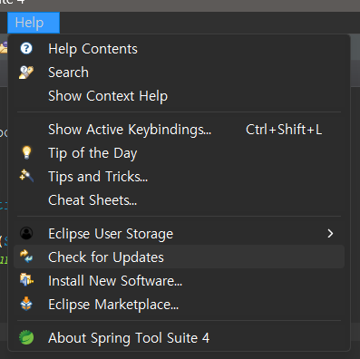Click the lightbulb Tip of the Day icon
360x359 pixels.
pos(26,152)
